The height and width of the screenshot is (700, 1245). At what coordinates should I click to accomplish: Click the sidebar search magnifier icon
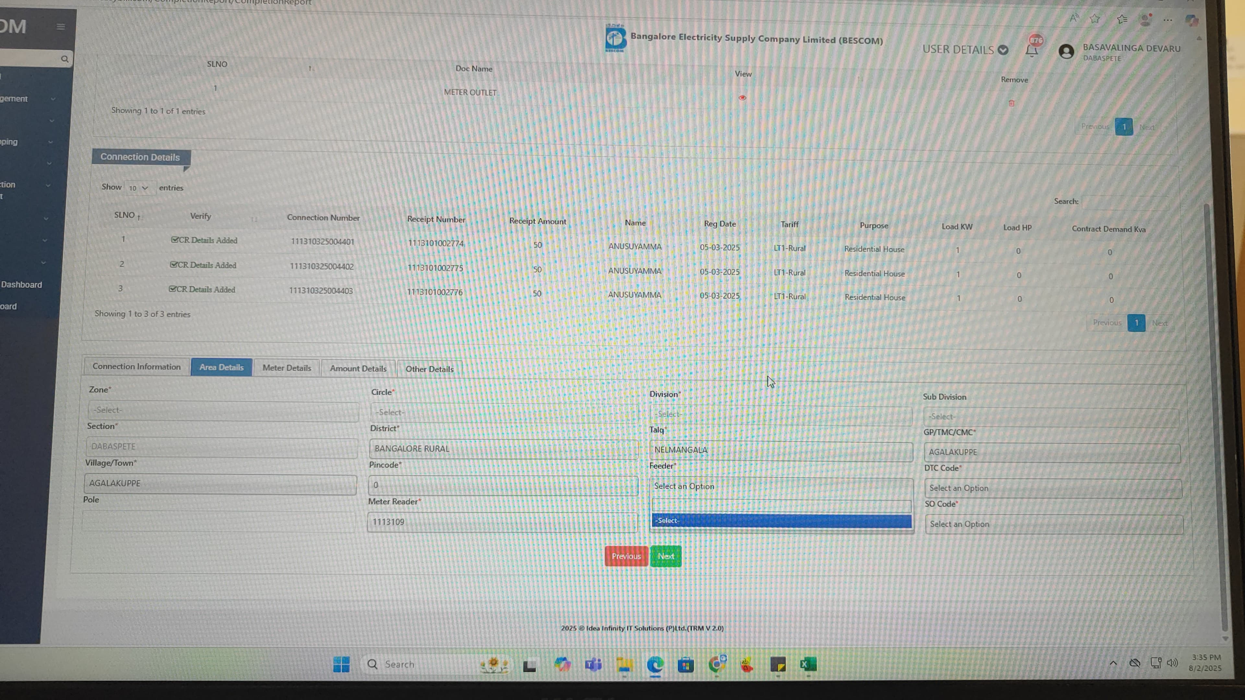pyautogui.click(x=65, y=59)
